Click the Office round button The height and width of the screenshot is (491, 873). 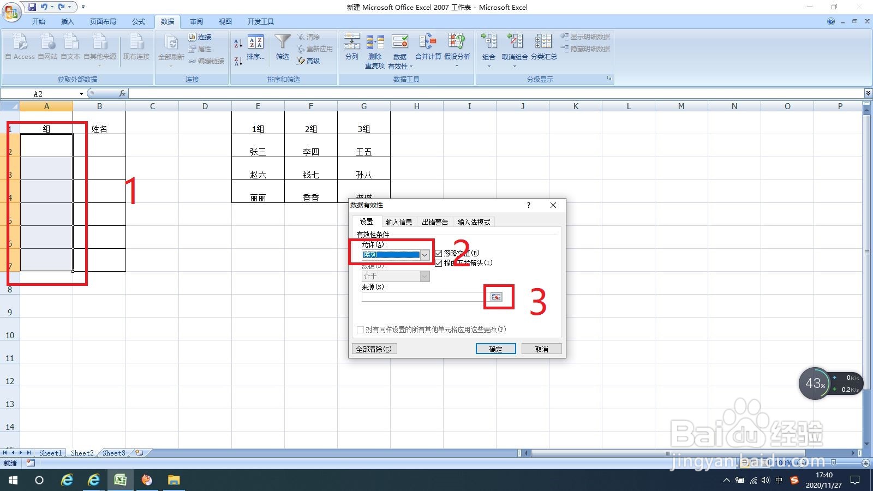[11, 11]
